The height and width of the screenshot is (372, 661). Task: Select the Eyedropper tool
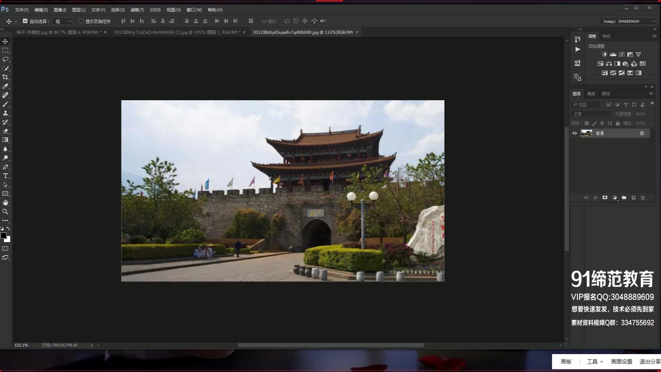[x=5, y=86]
